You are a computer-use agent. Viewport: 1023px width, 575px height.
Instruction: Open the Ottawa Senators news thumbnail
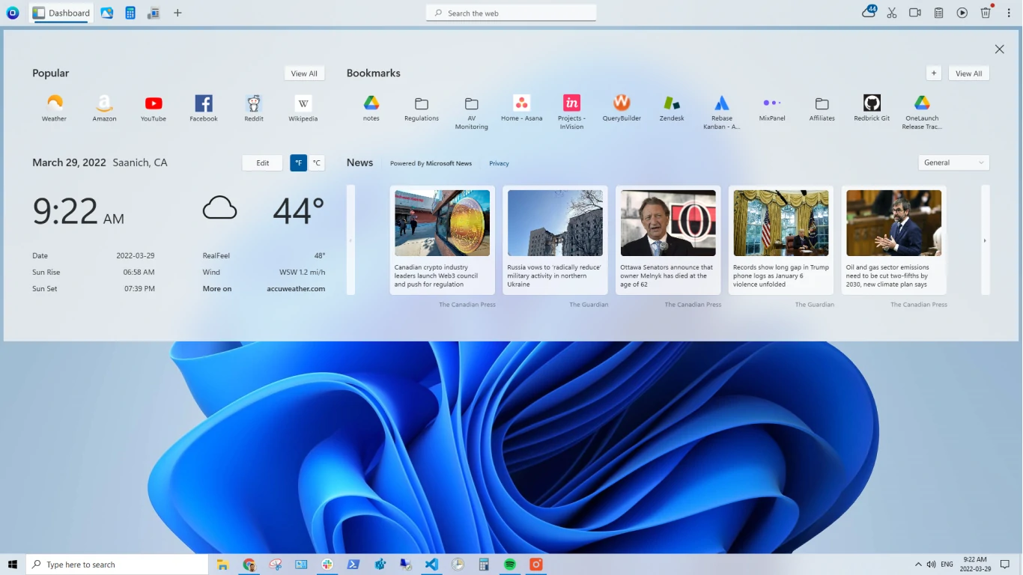(x=668, y=223)
